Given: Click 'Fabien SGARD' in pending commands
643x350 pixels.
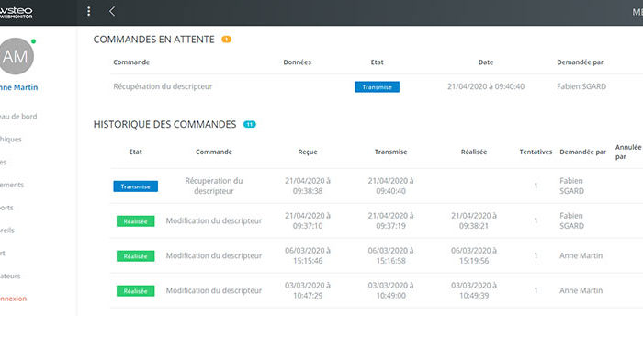Looking at the screenshot, I should 581,86.
